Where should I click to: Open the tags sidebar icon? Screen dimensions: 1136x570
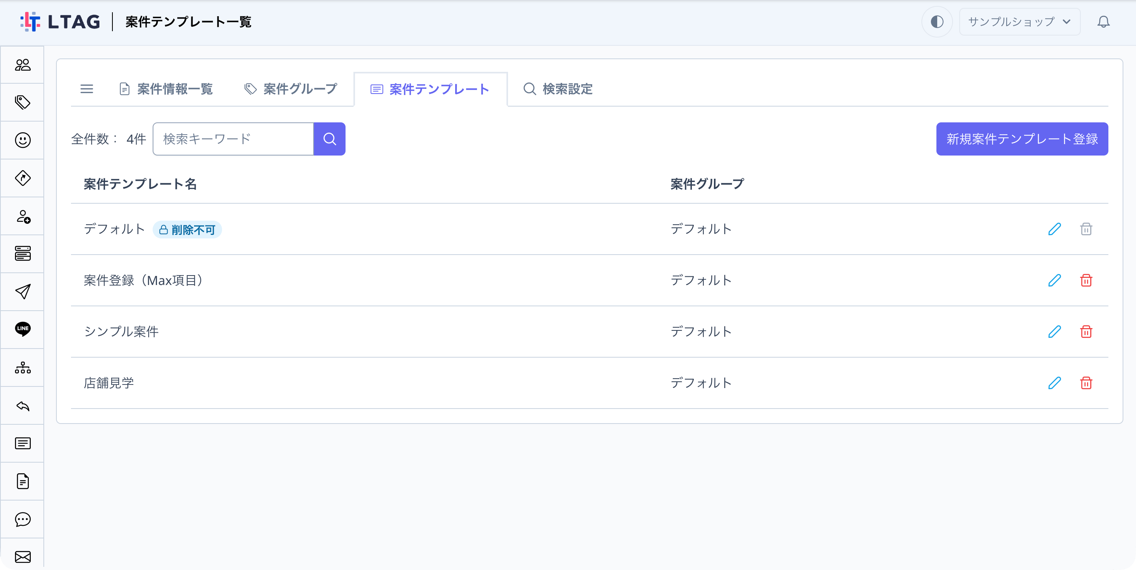point(22,102)
